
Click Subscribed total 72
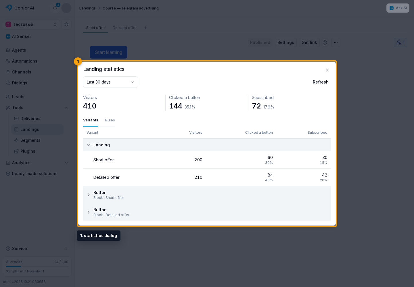pos(256,106)
